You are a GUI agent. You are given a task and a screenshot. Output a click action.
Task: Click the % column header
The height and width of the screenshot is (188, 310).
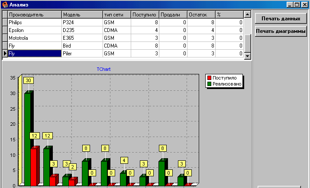pos(229,15)
